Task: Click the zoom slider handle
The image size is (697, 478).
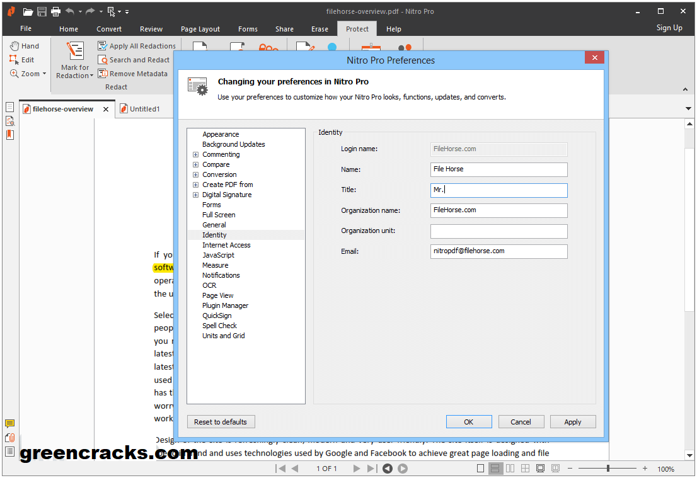Action: [x=608, y=468]
